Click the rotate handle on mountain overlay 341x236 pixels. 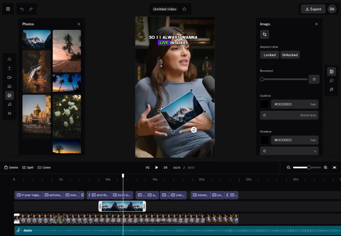coord(194,130)
